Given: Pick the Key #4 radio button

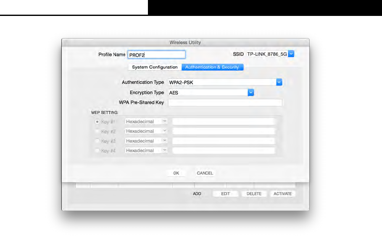Looking at the screenshot, I should 97,150.
